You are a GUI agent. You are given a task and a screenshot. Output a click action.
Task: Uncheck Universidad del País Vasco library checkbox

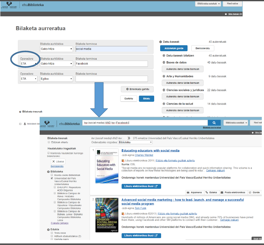tap(52, 178)
